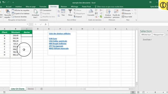Click the Undo arrow in quick access toolbar

pyautogui.click(x=3, y=2)
